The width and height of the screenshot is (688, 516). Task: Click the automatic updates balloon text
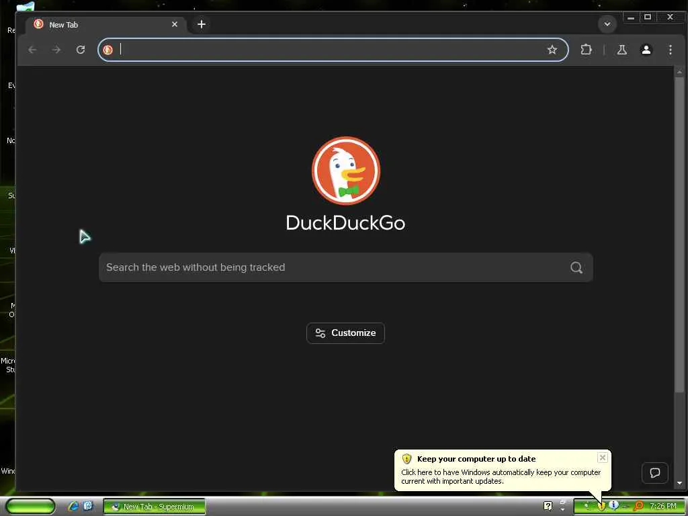click(501, 476)
